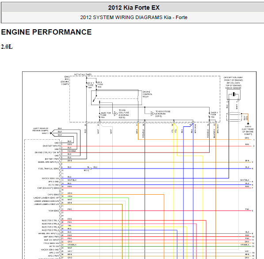Viewport: 264px width, 259px height.
Task: Click the SNSR 1 fuse 15A label
Action: [x=214, y=114]
